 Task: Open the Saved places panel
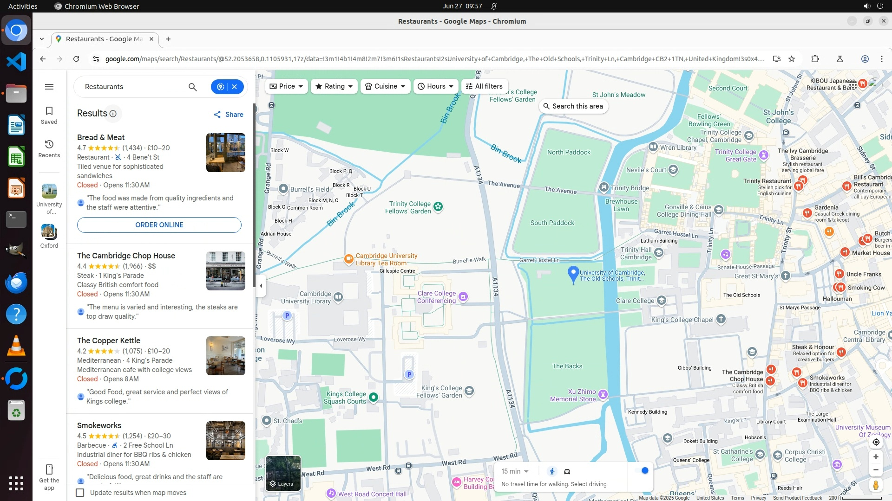pyautogui.click(x=49, y=115)
